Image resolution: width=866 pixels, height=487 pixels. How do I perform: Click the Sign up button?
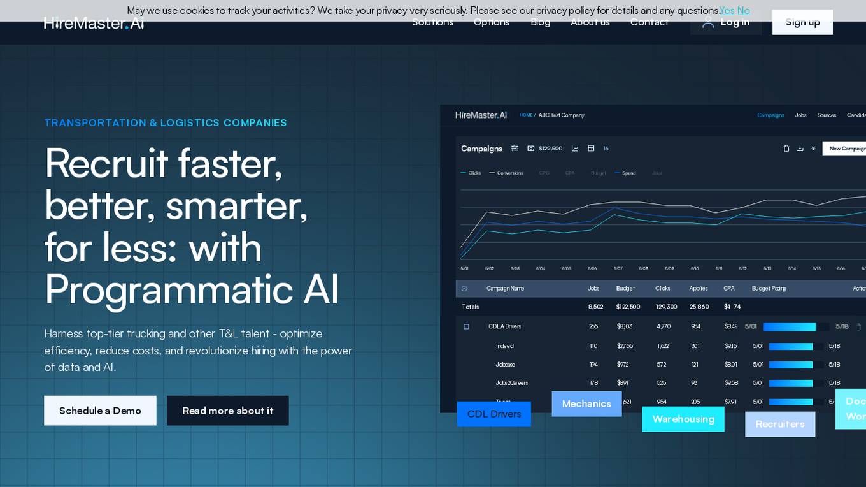coord(802,22)
